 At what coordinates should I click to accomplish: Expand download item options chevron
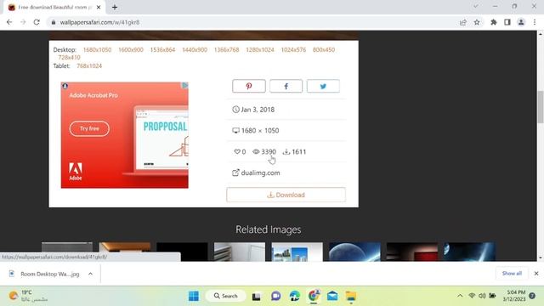tap(90, 274)
